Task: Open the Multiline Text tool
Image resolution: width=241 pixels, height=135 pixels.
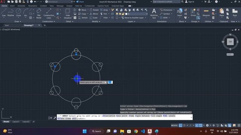Action: pyautogui.click(x=154, y=13)
